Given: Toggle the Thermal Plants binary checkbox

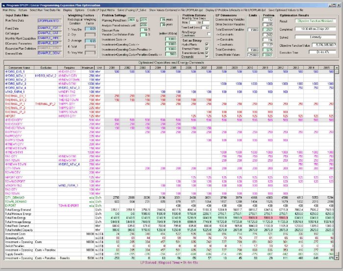Looking at the screenshot, I should click(208, 49).
